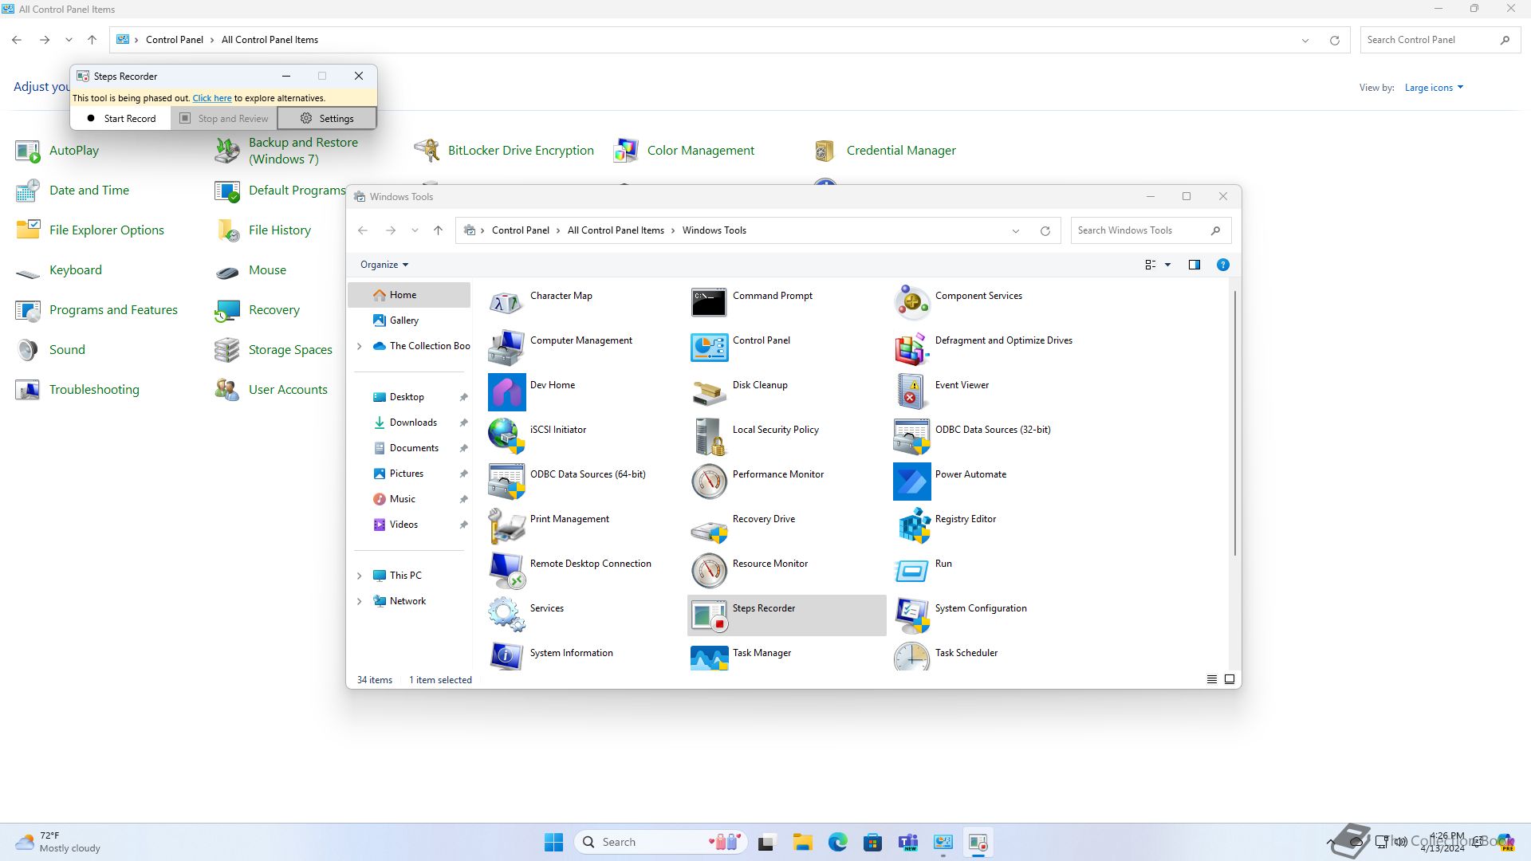Viewport: 1531px width, 861px height.
Task: Expand This PC in navigation pane
Action: 360,576
